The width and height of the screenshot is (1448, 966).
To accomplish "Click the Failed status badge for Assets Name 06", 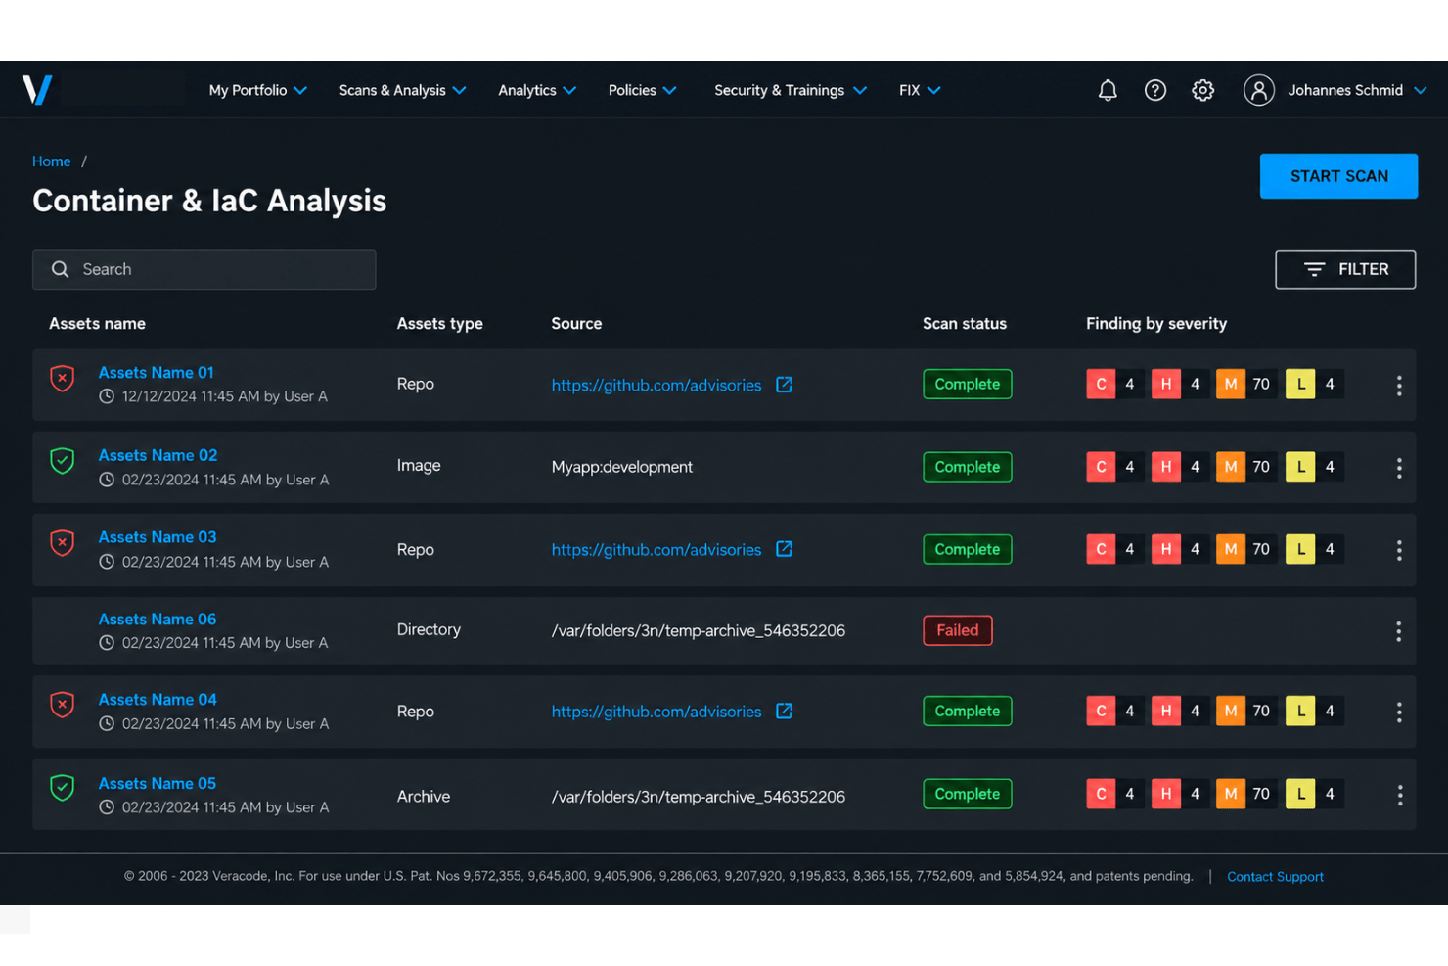I will (x=958, y=630).
